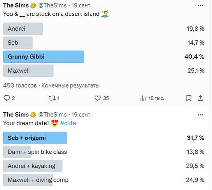212x190 pixels.
Task: Select the Seb + origami poll result
Action: point(35,138)
